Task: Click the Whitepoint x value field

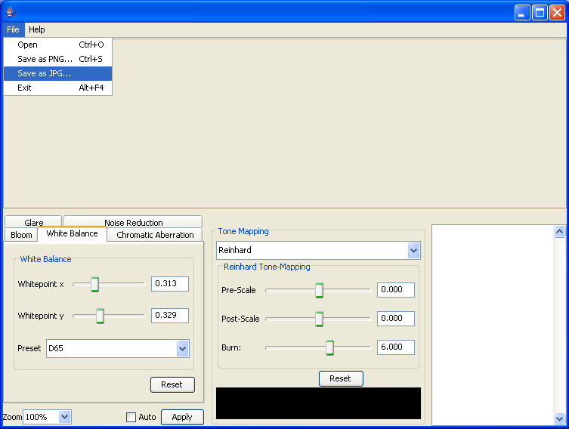Action: pos(169,284)
